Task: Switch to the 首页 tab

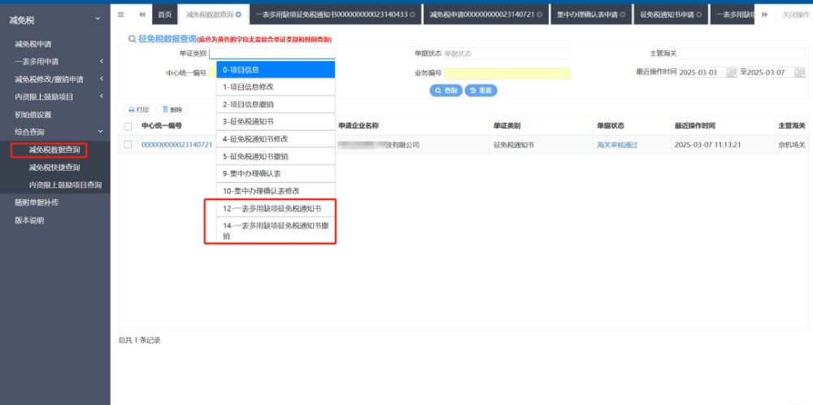Action: click(164, 15)
